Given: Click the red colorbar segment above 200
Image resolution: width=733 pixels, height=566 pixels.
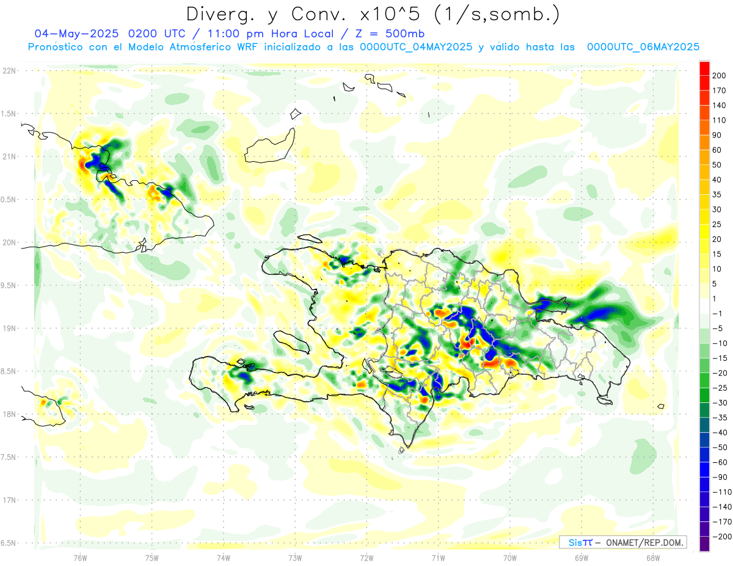Looking at the screenshot, I should [x=704, y=68].
